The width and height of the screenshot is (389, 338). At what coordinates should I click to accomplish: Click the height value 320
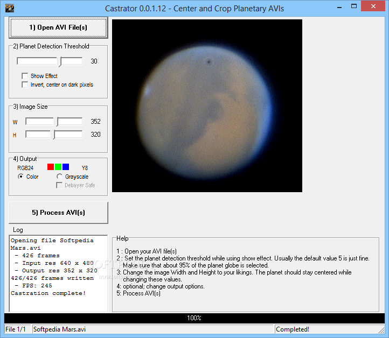95,135
